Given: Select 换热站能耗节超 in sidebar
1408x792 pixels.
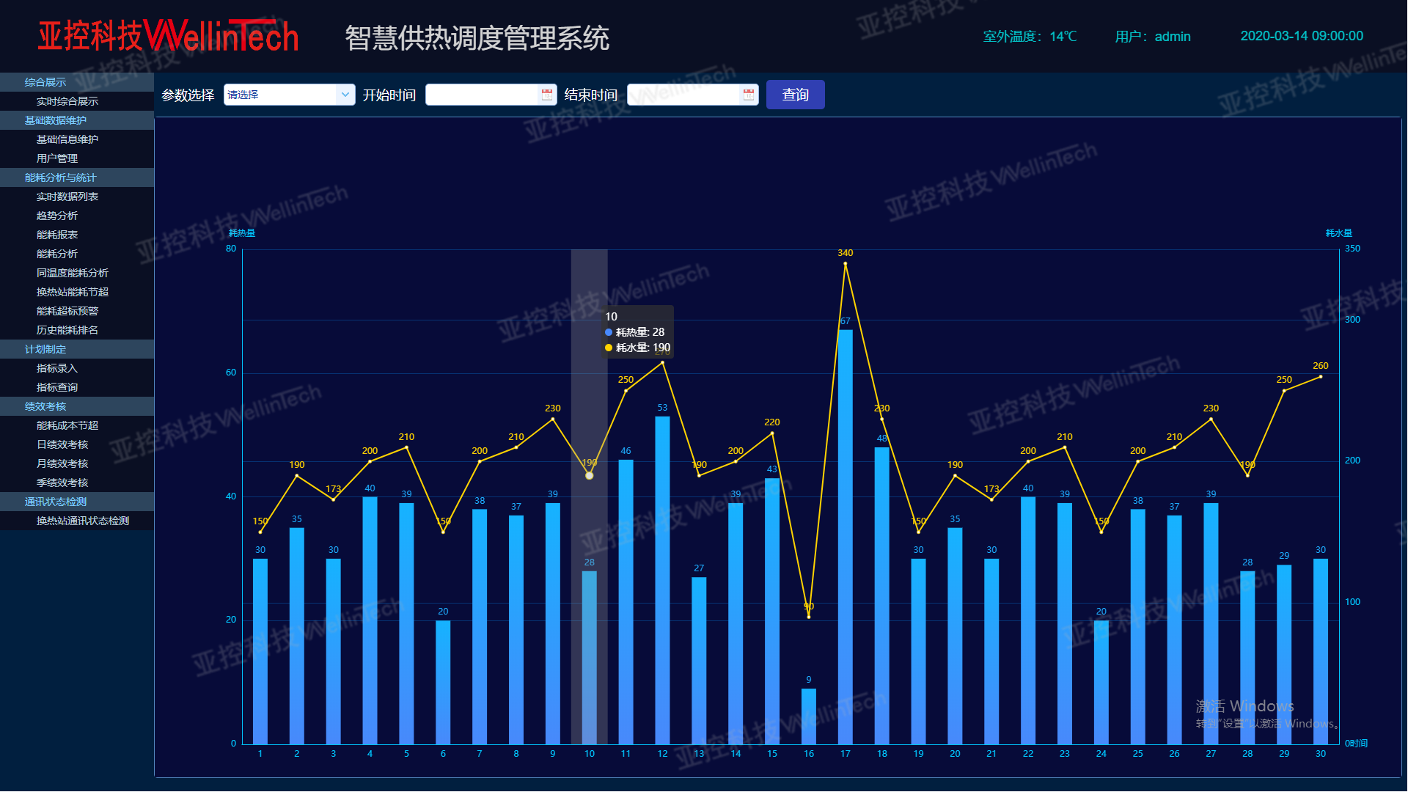Looking at the screenshot, I should 77,292.
